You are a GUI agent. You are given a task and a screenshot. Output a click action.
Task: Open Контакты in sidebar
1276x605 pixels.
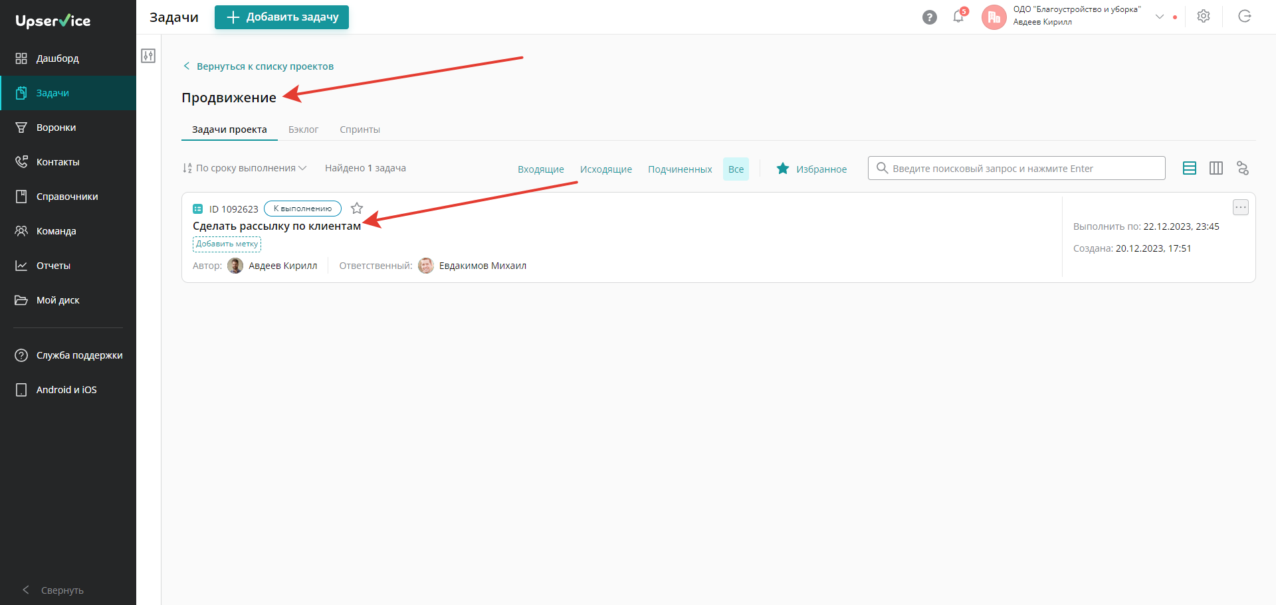pos(68,162)
